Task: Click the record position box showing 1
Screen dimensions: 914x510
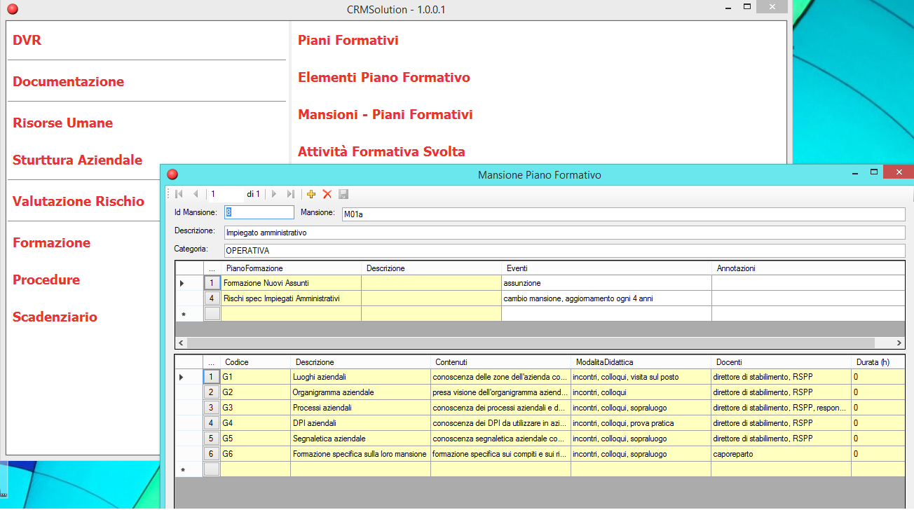Action: tap(225, 194)
